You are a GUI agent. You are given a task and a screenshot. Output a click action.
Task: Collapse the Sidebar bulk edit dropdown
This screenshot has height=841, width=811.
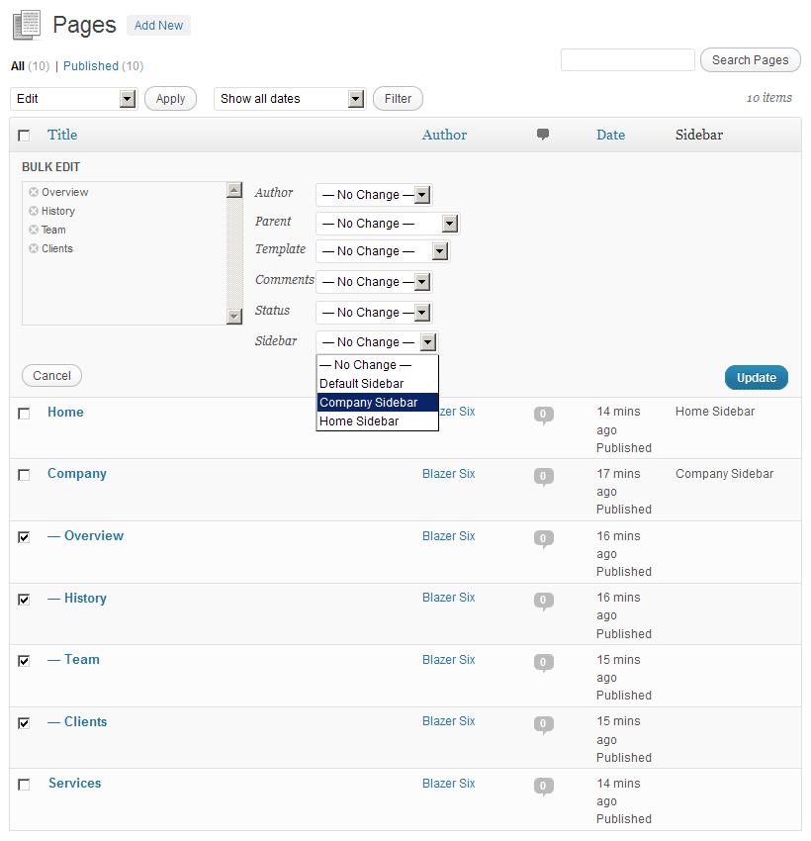378,341
